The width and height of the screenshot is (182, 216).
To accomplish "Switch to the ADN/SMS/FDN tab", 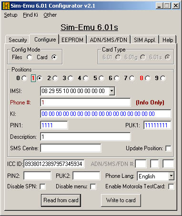I will [x=109, y=40].
